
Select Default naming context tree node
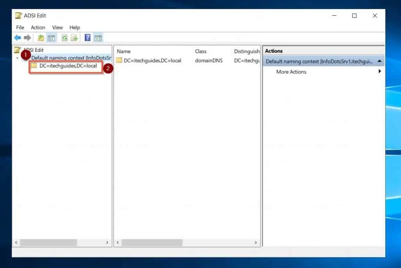[x=71, y=58]
